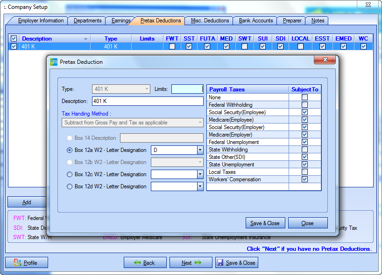The height and width of the screenshot is (275, 382).
Task: Click the Back green arrow button
Action: [x=144, y=262]
